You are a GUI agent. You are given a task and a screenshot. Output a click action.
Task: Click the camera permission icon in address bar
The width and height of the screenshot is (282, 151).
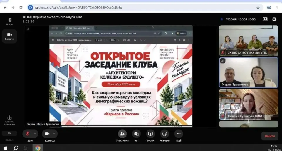31,8
